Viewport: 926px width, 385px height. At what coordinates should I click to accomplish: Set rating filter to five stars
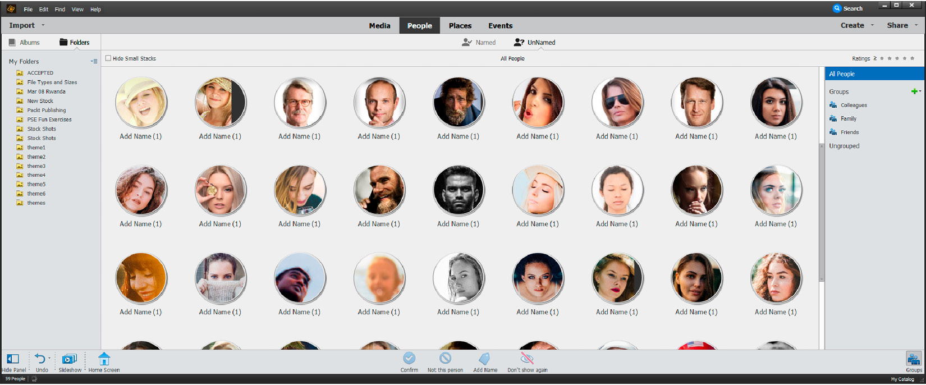click(912, 58)
